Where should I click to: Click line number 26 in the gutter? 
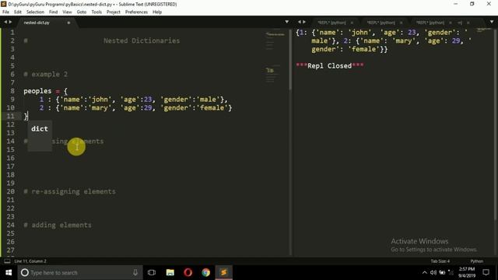click(x=10, y=242)
